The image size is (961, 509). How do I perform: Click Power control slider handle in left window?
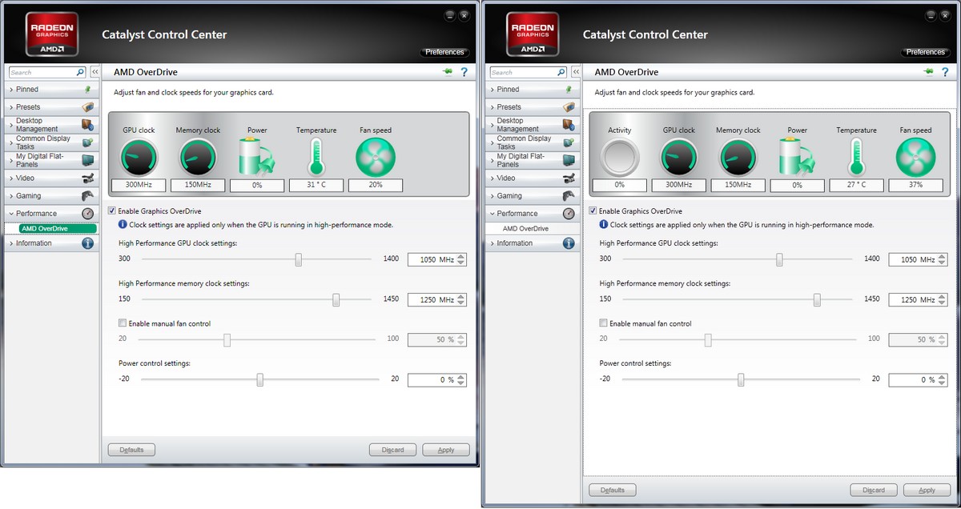point(260,379)
